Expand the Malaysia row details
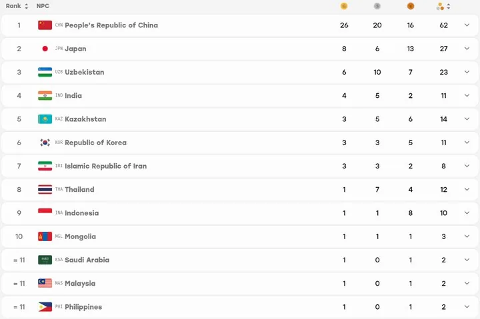This screenshot has width=480, height=319. [x=467, y=283]
